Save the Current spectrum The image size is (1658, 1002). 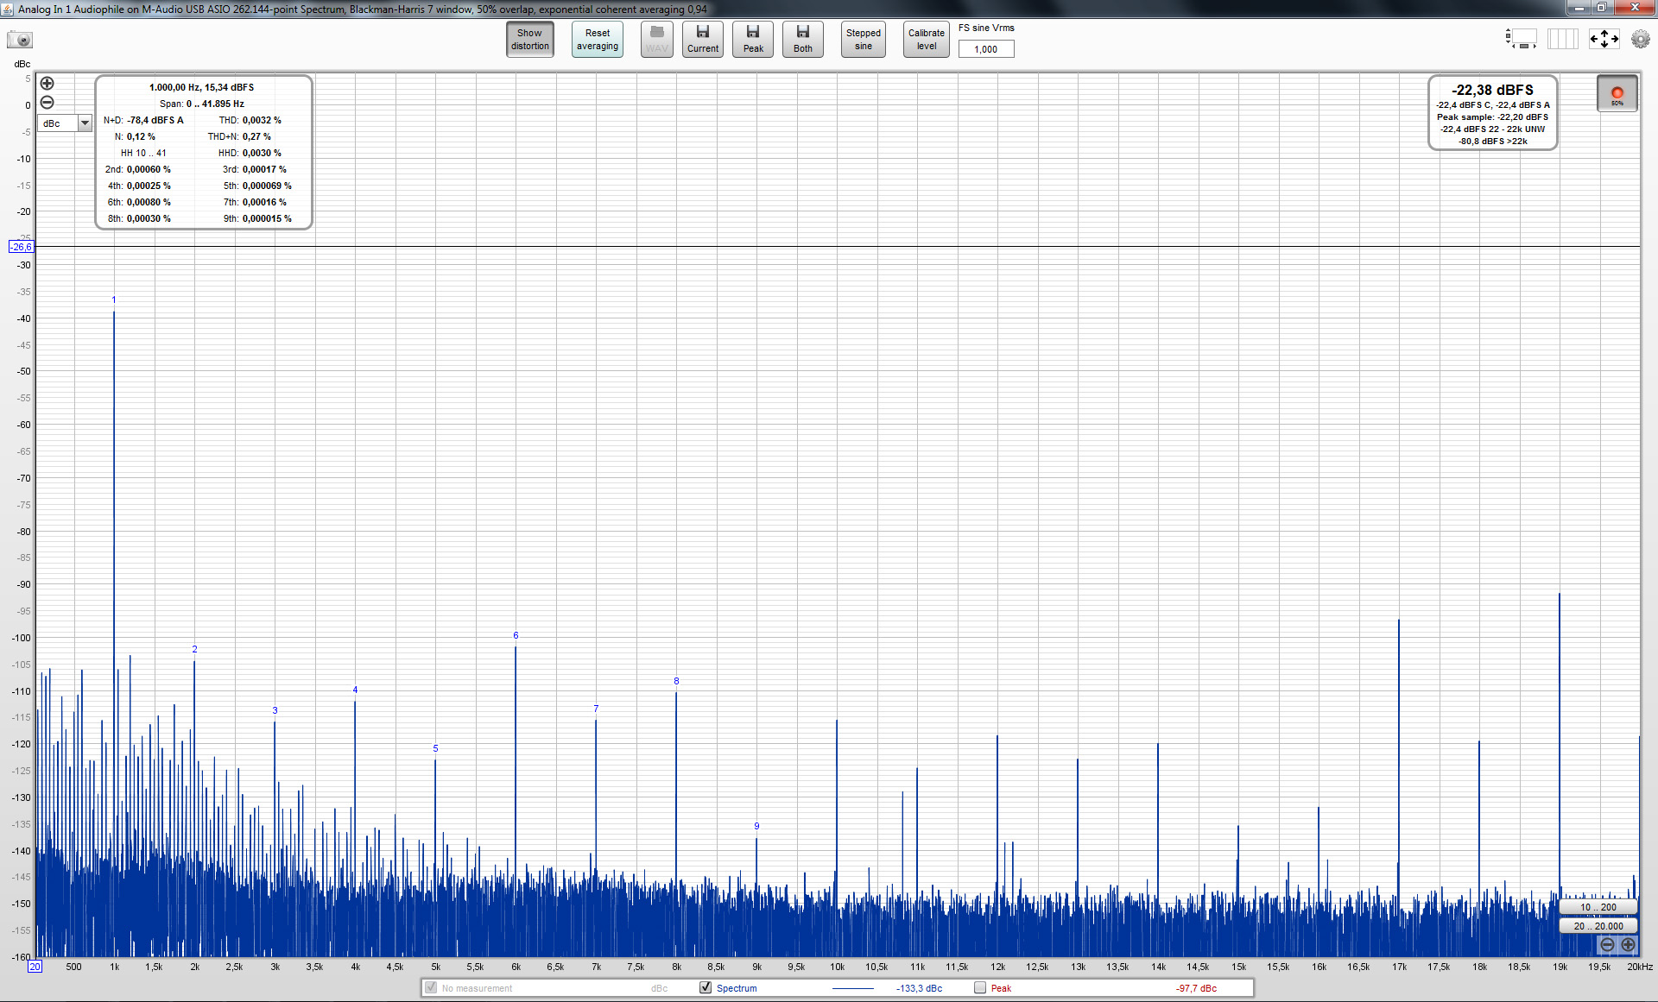pyautogui.click(x=703, y=40)
